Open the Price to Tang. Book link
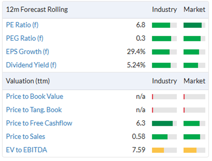Viewport: 212px width, 161px height. pos(34,110)
